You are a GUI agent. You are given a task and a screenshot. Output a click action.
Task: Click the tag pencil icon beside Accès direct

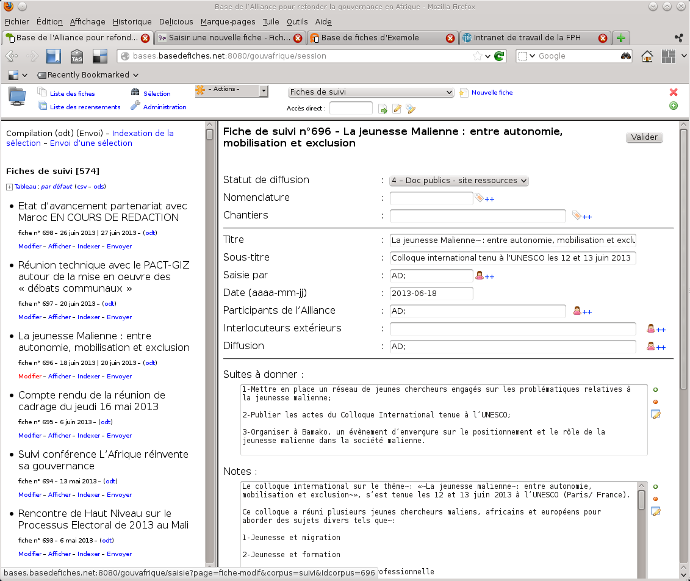click(411, 109)
